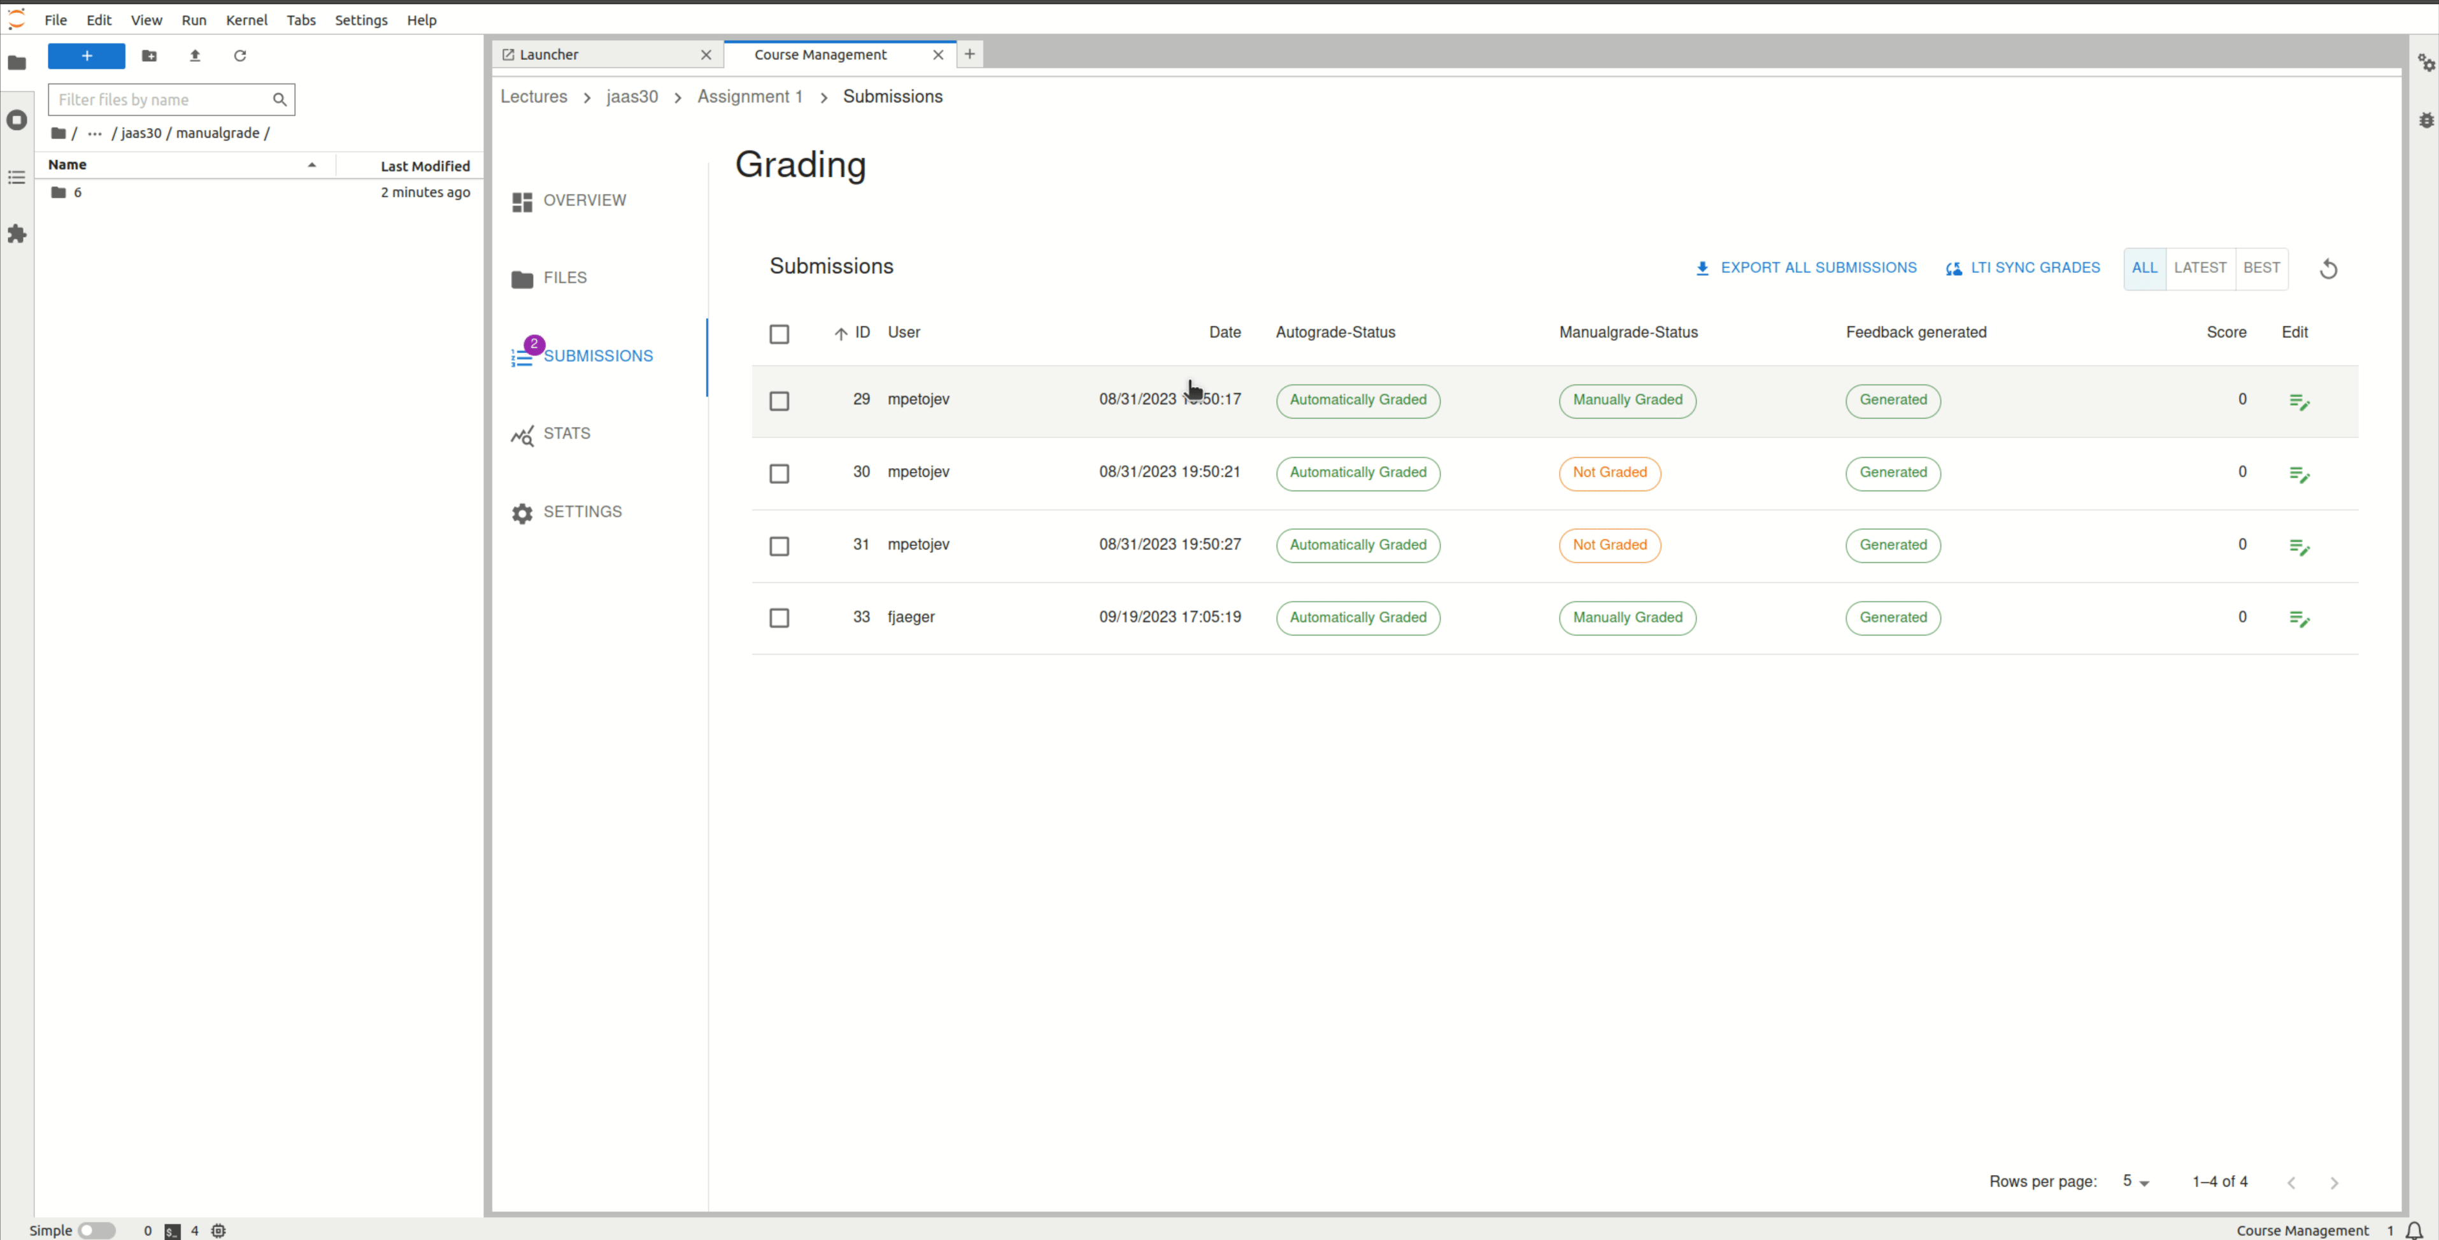
Task: Open the course SETTINGS section
Action: tap(567, 512)
